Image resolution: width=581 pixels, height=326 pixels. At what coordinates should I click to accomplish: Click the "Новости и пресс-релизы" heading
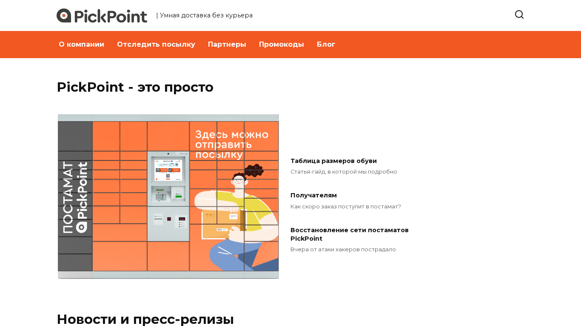(145, 319)
